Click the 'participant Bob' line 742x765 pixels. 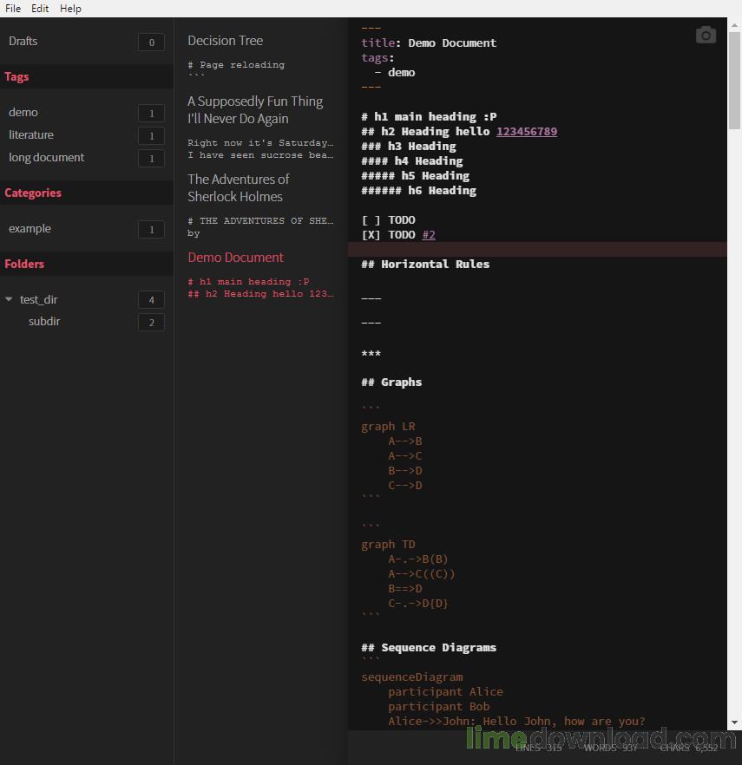[438, 706]
